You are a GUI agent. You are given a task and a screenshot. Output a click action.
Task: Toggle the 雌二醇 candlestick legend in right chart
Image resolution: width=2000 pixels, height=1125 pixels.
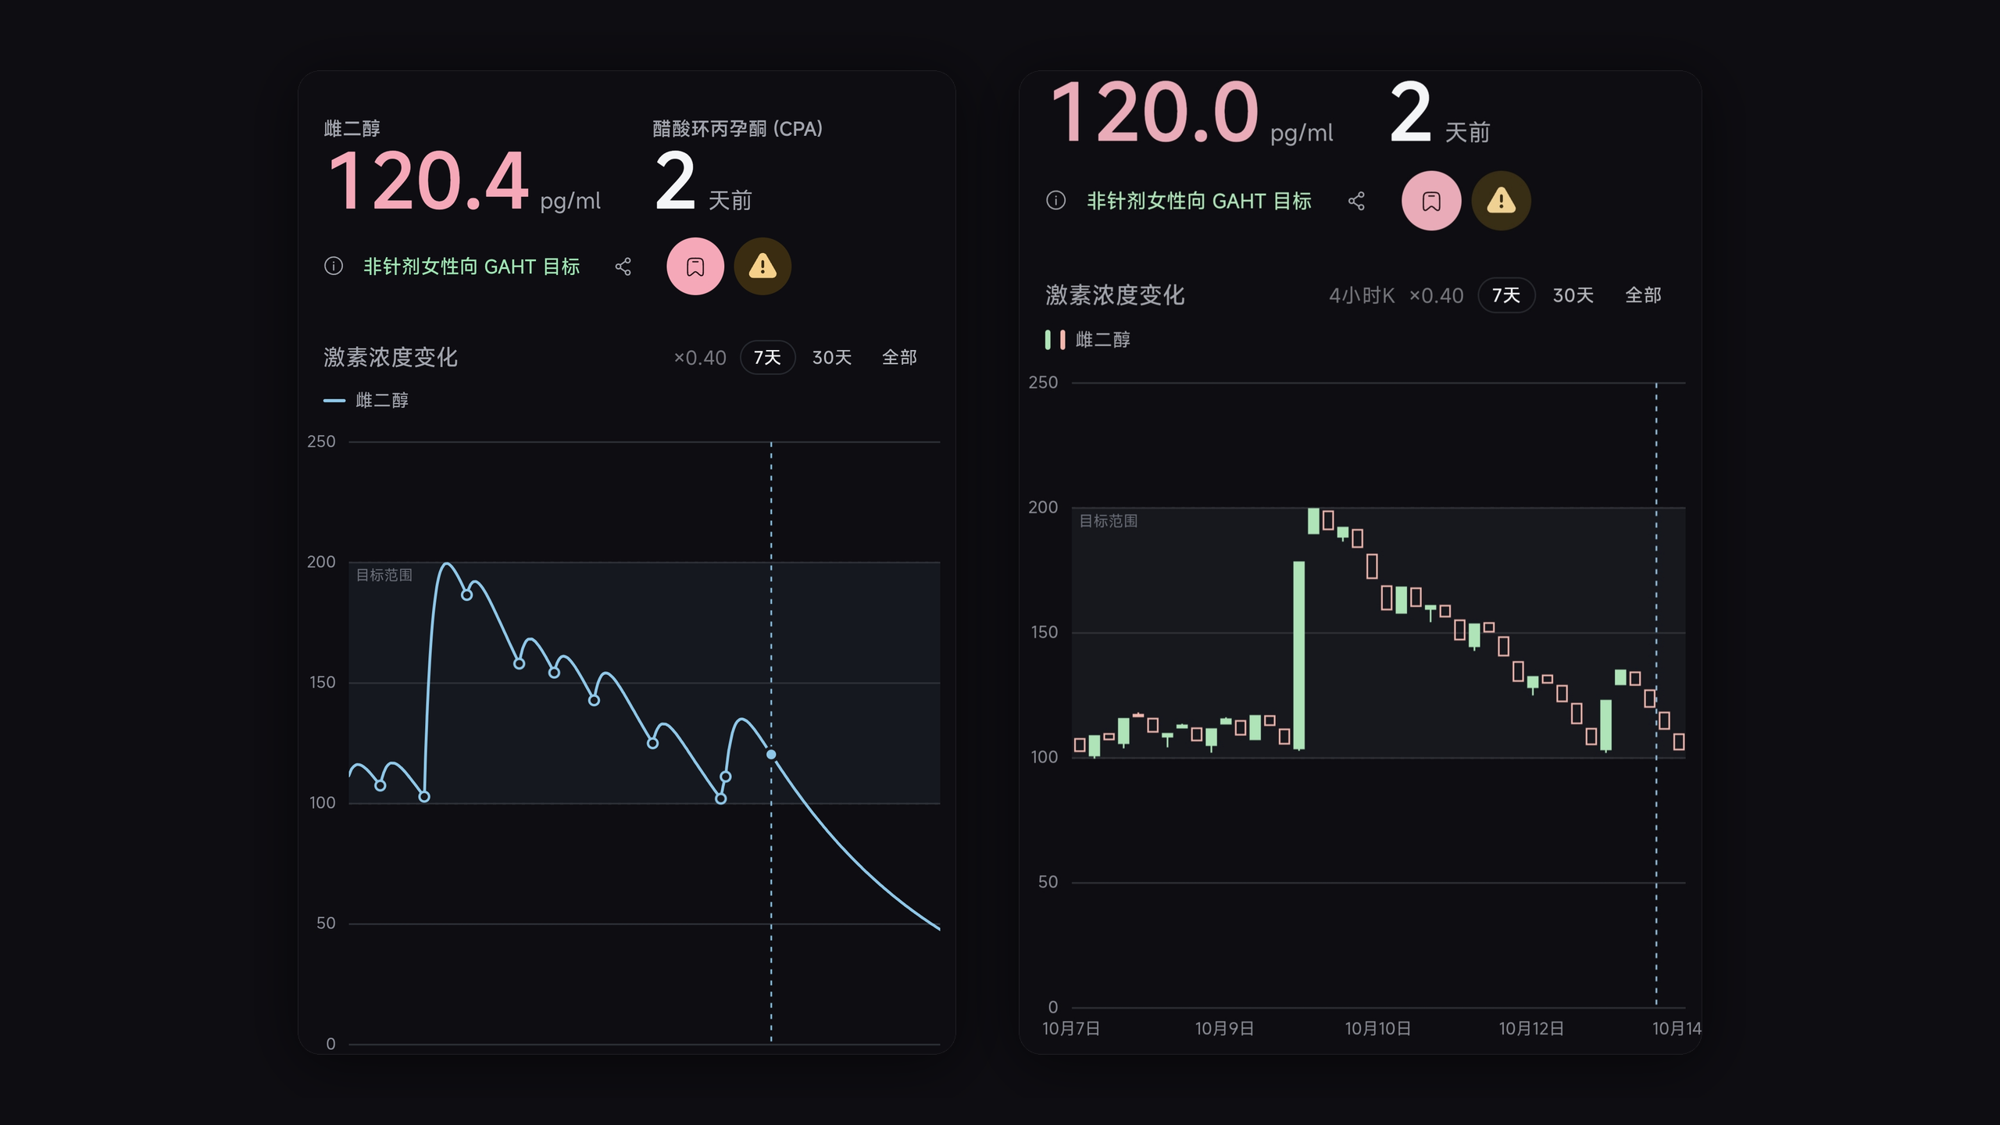[1087, 339]
